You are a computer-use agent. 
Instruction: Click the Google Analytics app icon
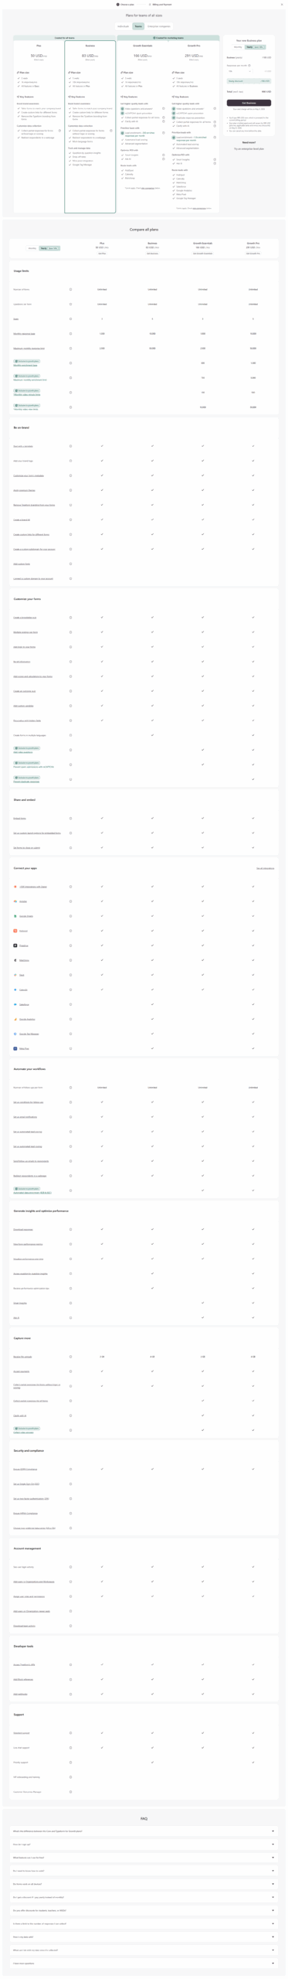click(15, 1019)
